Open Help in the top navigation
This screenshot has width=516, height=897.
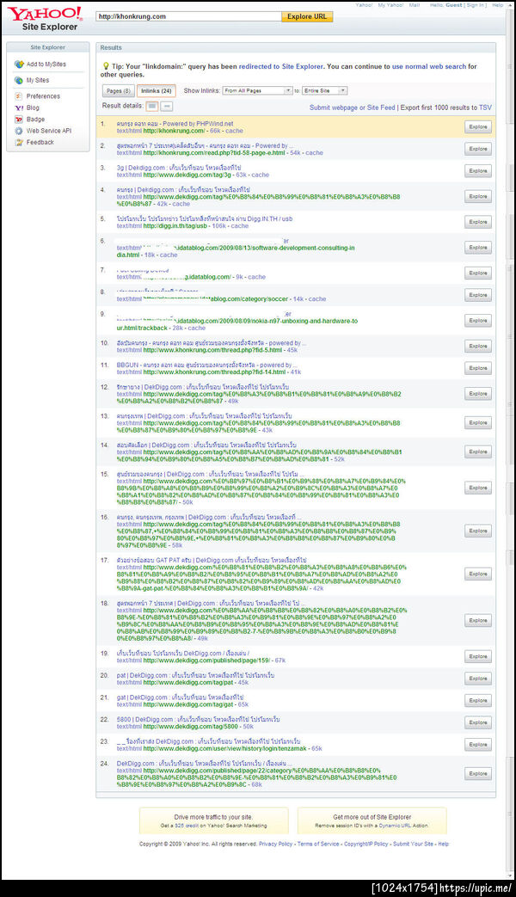pos(498,4)
